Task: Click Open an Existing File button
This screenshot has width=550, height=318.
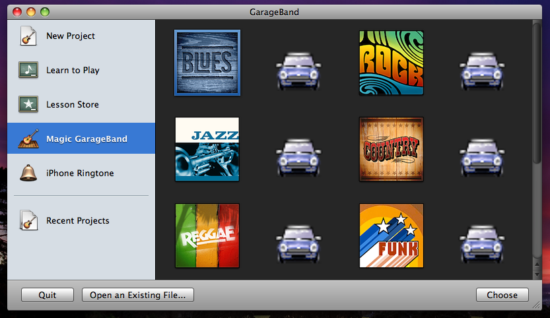Action: click(x=138, y=295)
